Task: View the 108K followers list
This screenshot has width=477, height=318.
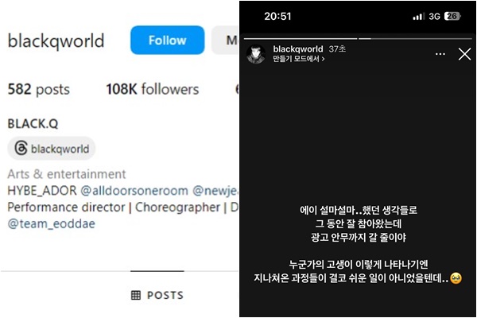Action: coord(153,89)
